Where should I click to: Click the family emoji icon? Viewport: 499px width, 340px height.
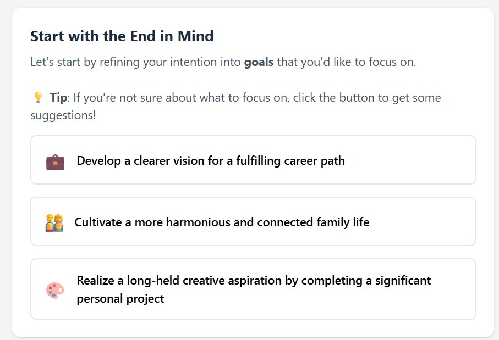(54, 223)
